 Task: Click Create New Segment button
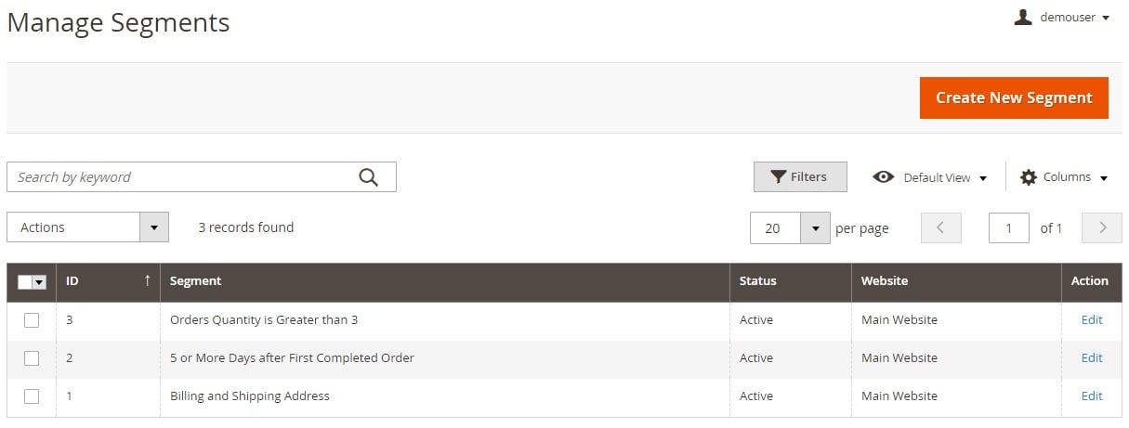[x=1014, y=97]
